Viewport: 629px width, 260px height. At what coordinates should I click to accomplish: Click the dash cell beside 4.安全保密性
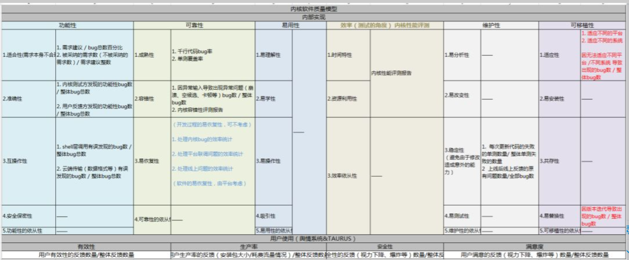94,216
